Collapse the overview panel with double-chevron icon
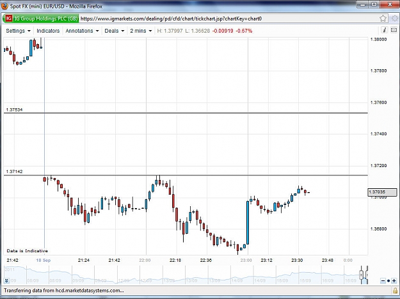Viewport: 400px width, 299px height. tap(6, 281)
